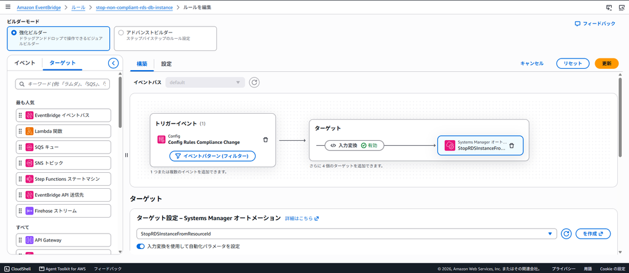
Task: Focus the keyword search field
Action: click(62, 84)
